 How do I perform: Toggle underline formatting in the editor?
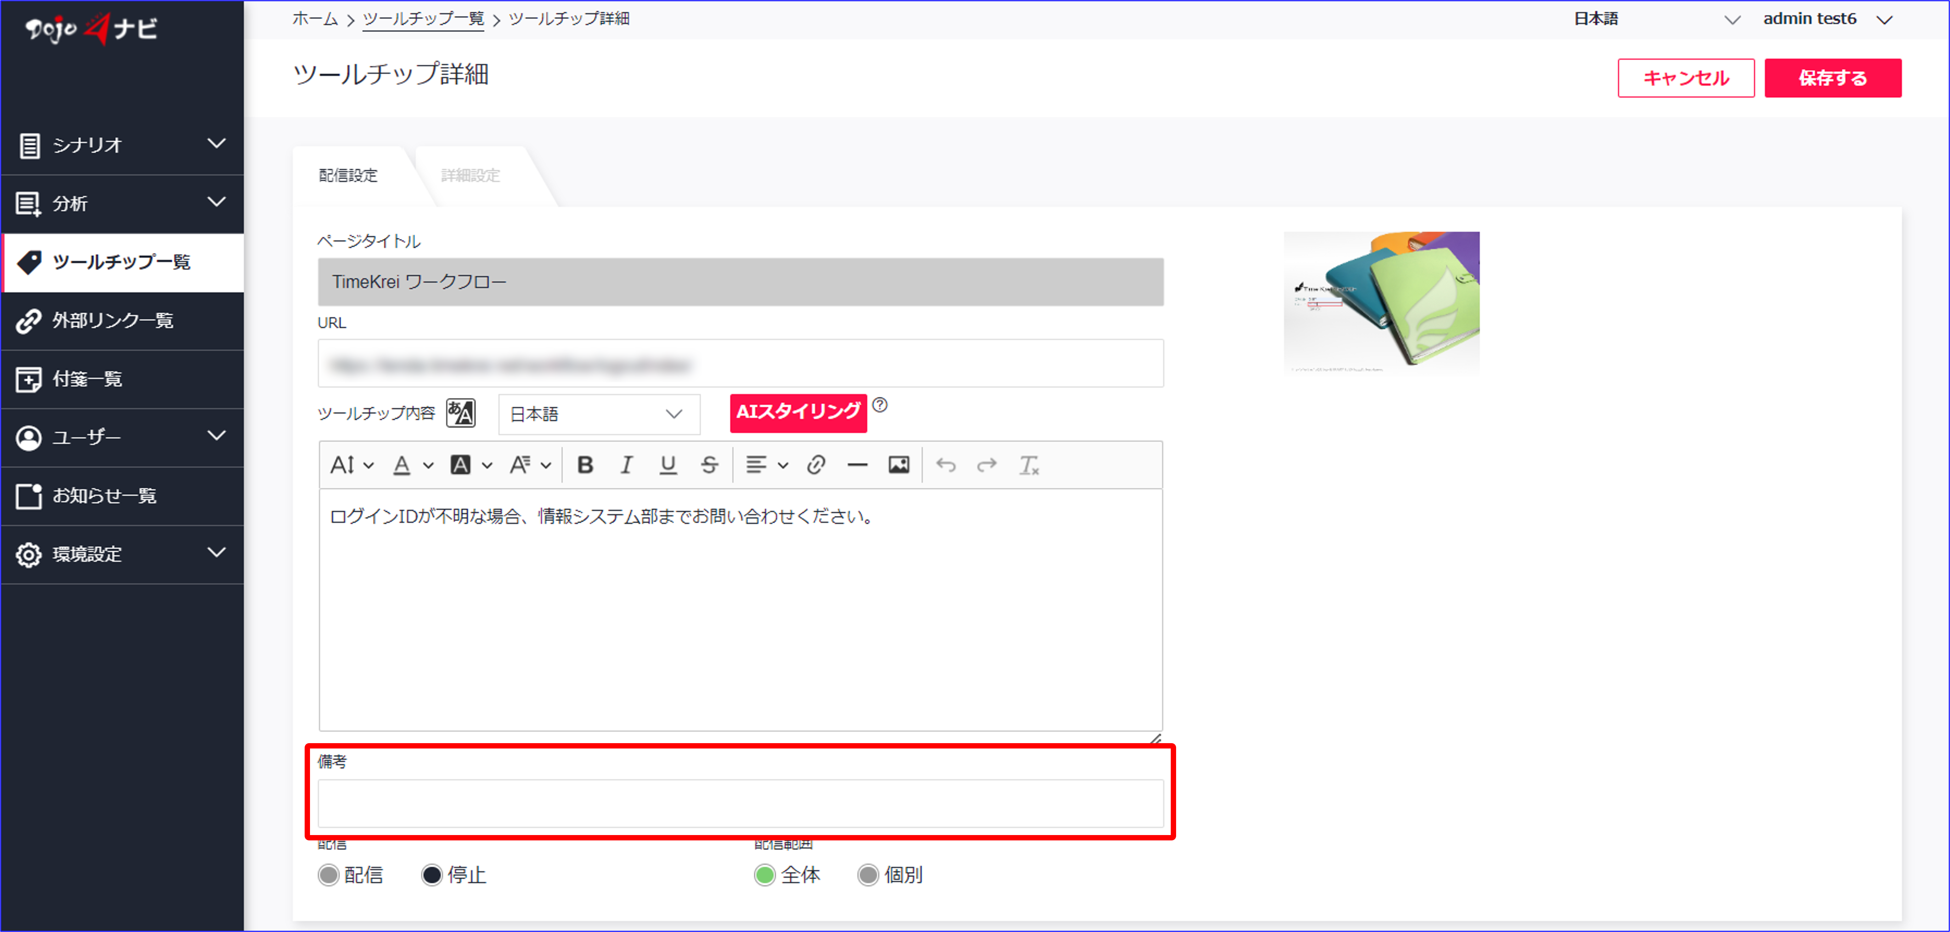pyautogui.click(x=668, y=465)
